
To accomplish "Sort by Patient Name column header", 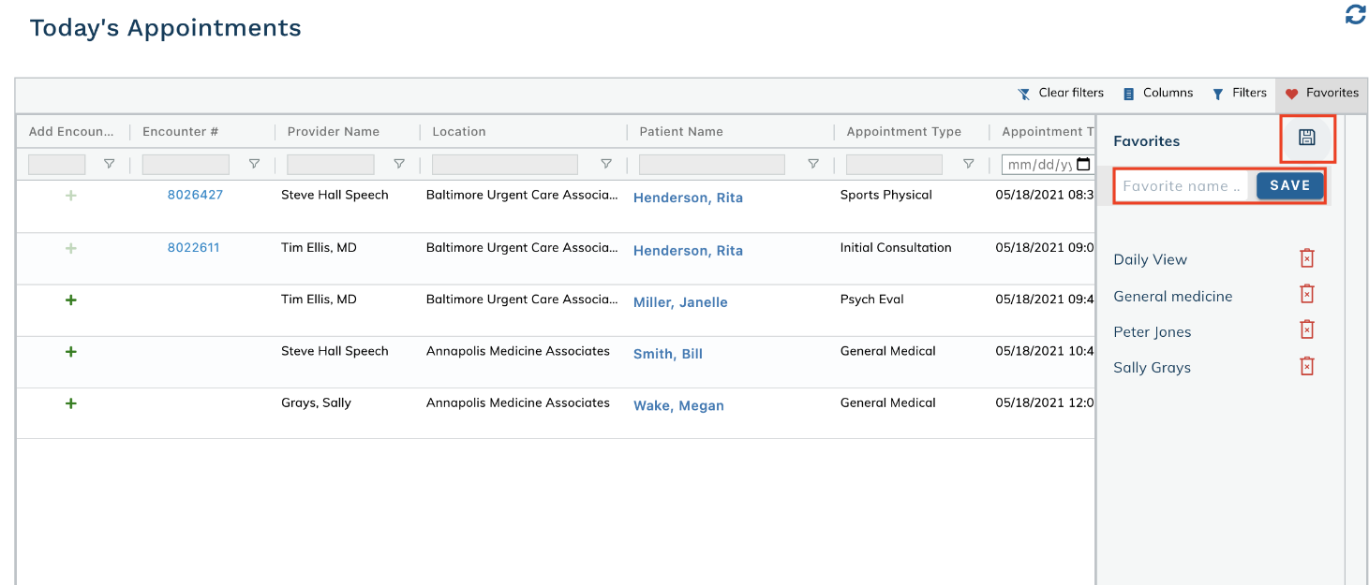I will pos(681,131).
